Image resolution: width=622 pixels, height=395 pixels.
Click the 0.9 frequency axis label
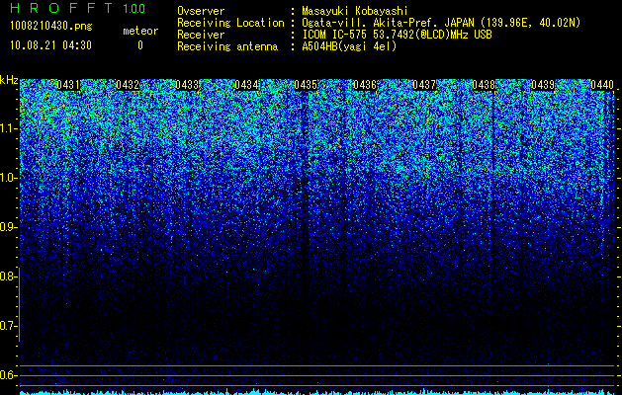pos(7,227)
